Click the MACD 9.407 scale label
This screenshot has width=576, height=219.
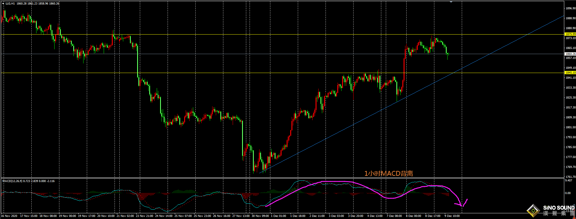tap(568, 181)
